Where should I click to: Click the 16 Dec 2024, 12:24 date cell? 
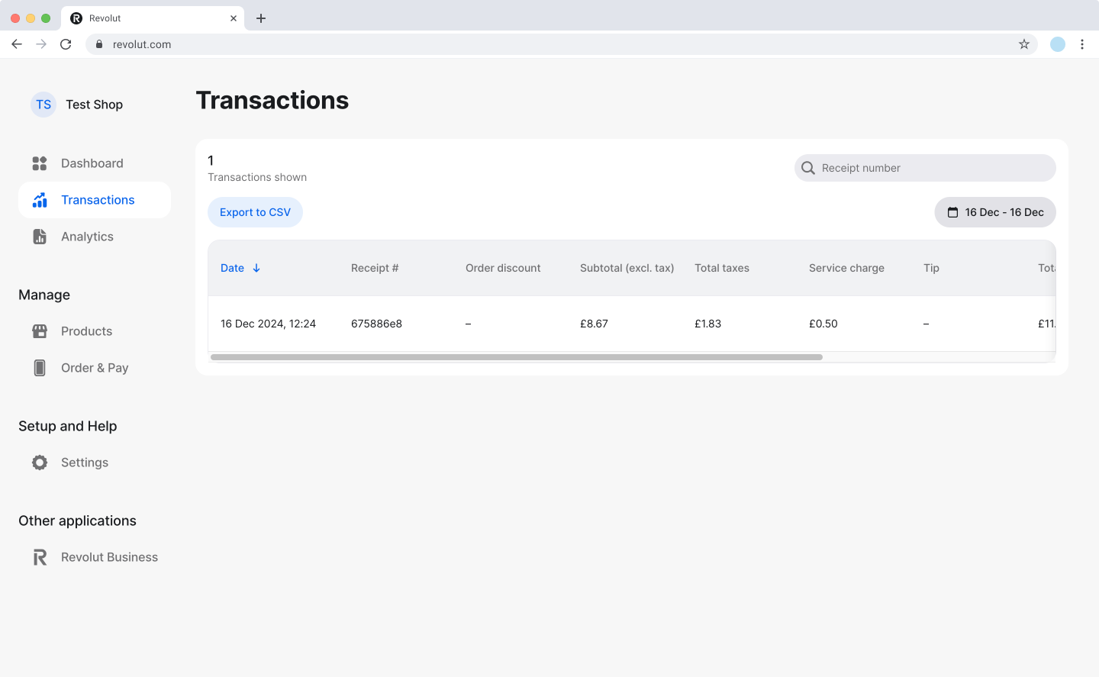pos(268,324)
